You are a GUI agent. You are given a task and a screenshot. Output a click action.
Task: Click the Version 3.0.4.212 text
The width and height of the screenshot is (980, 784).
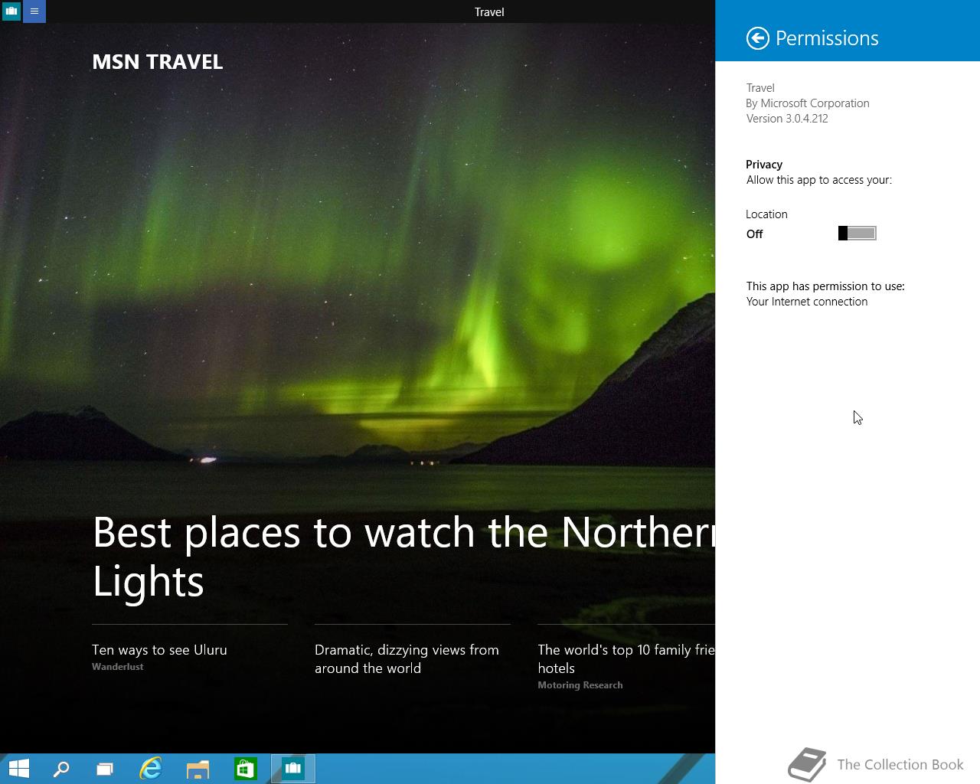click(x=787, y=119)
